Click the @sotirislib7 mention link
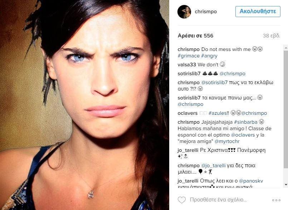The height and width of the screenshot is (210, 288). point(214,82)
